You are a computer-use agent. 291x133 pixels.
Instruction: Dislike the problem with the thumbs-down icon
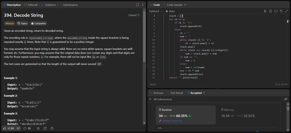click(x=19, y=128)
